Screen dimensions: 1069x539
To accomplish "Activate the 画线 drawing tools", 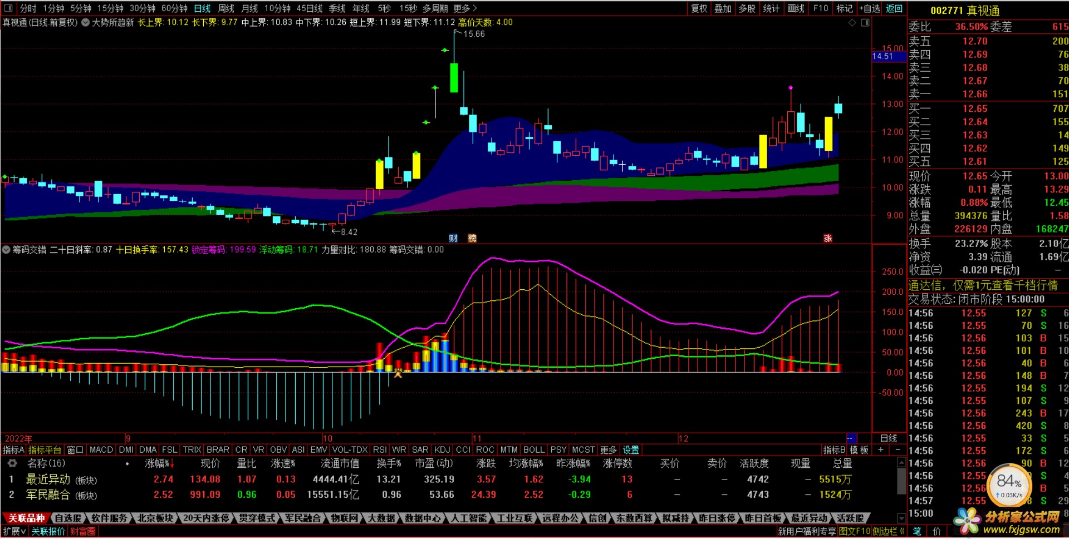I will (x=796, y=8).
